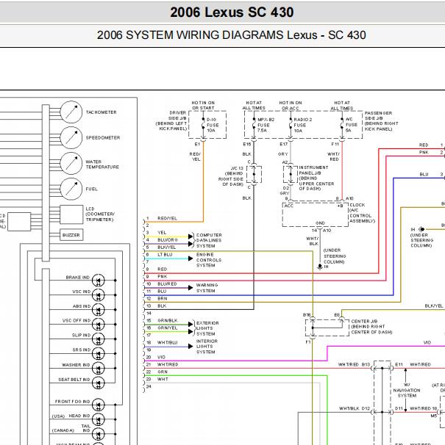Select the 'TACHOMETER' label
445x445 pixels.
pyautogui.click(x=102, y=112)
